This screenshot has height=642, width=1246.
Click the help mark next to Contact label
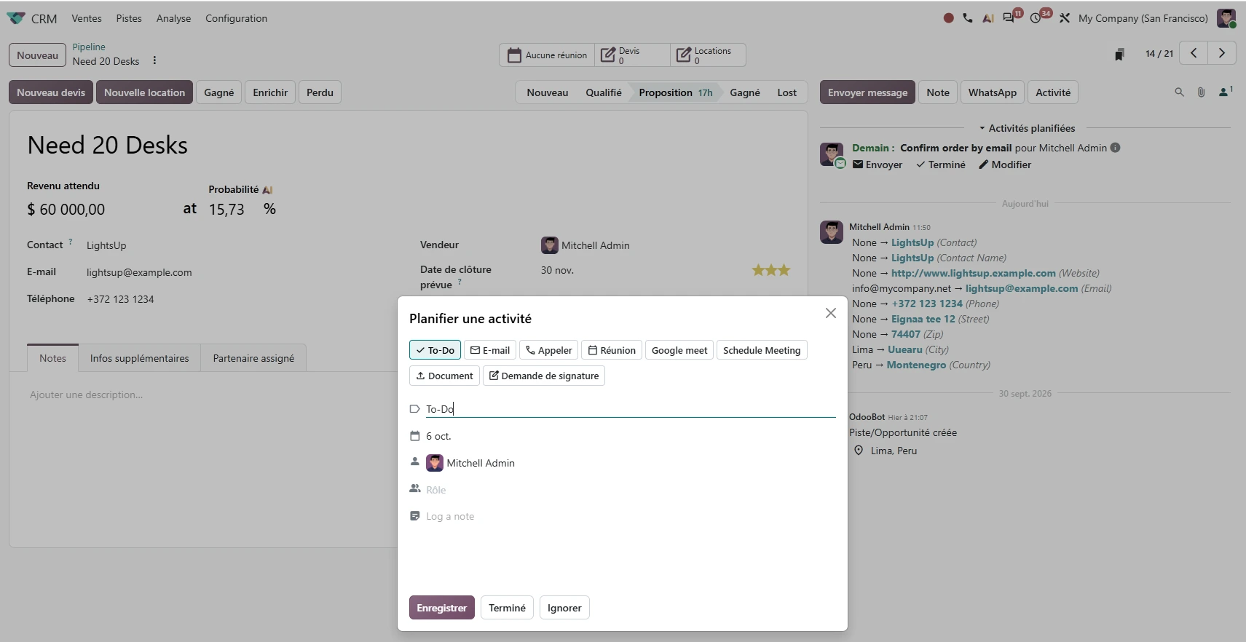(x=71, y=242)
